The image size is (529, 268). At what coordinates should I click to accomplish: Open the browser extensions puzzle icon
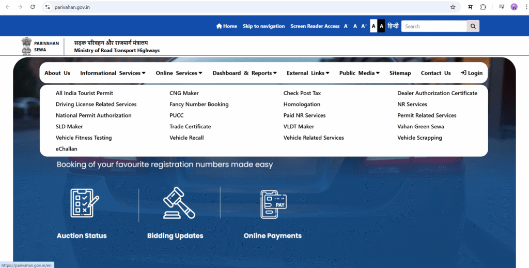coord(483,7)
